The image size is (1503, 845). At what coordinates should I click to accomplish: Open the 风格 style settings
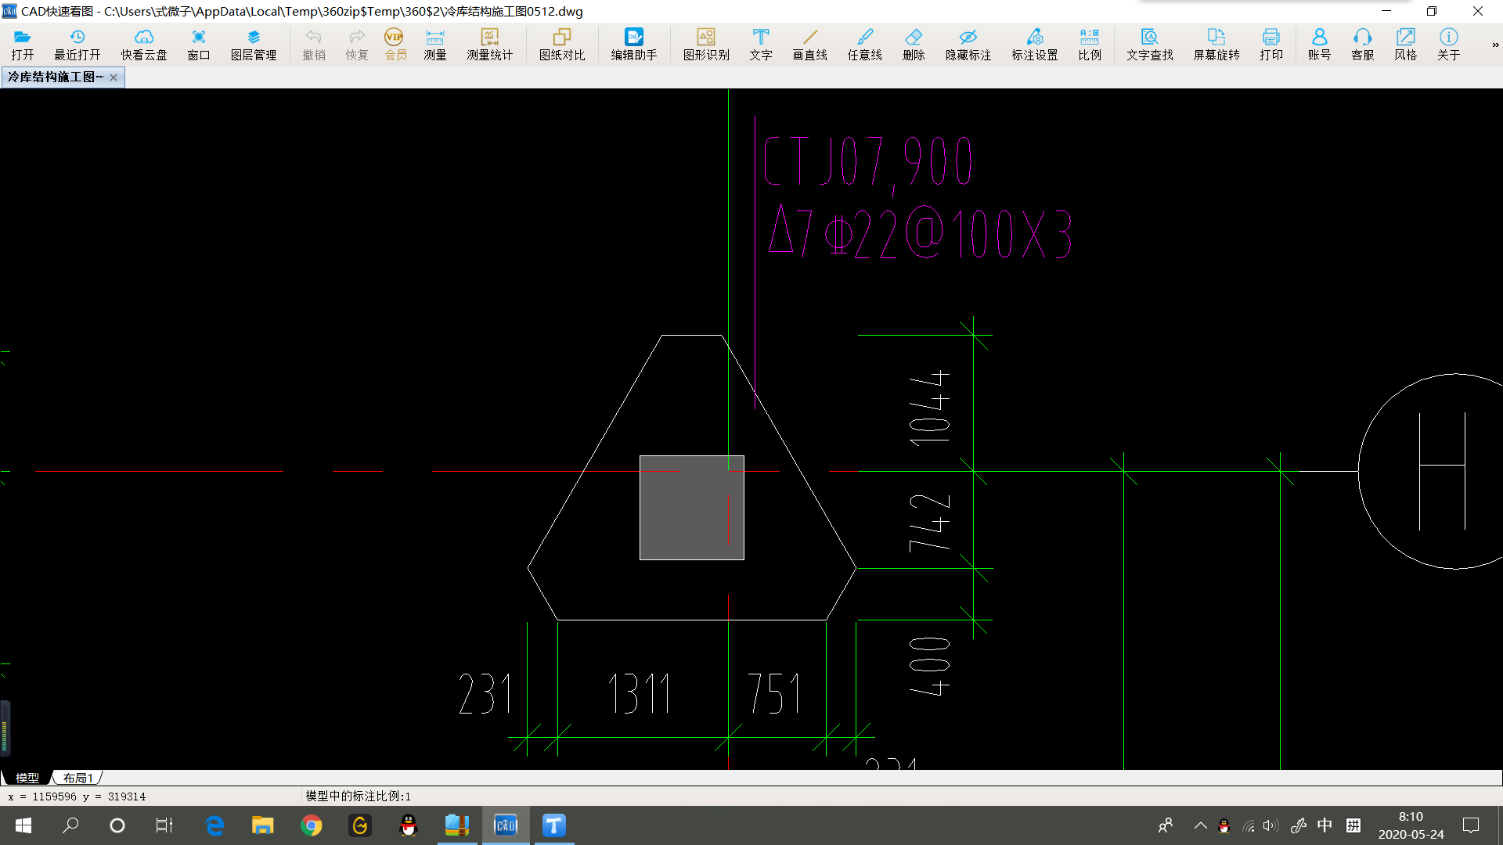[1406, 45]
